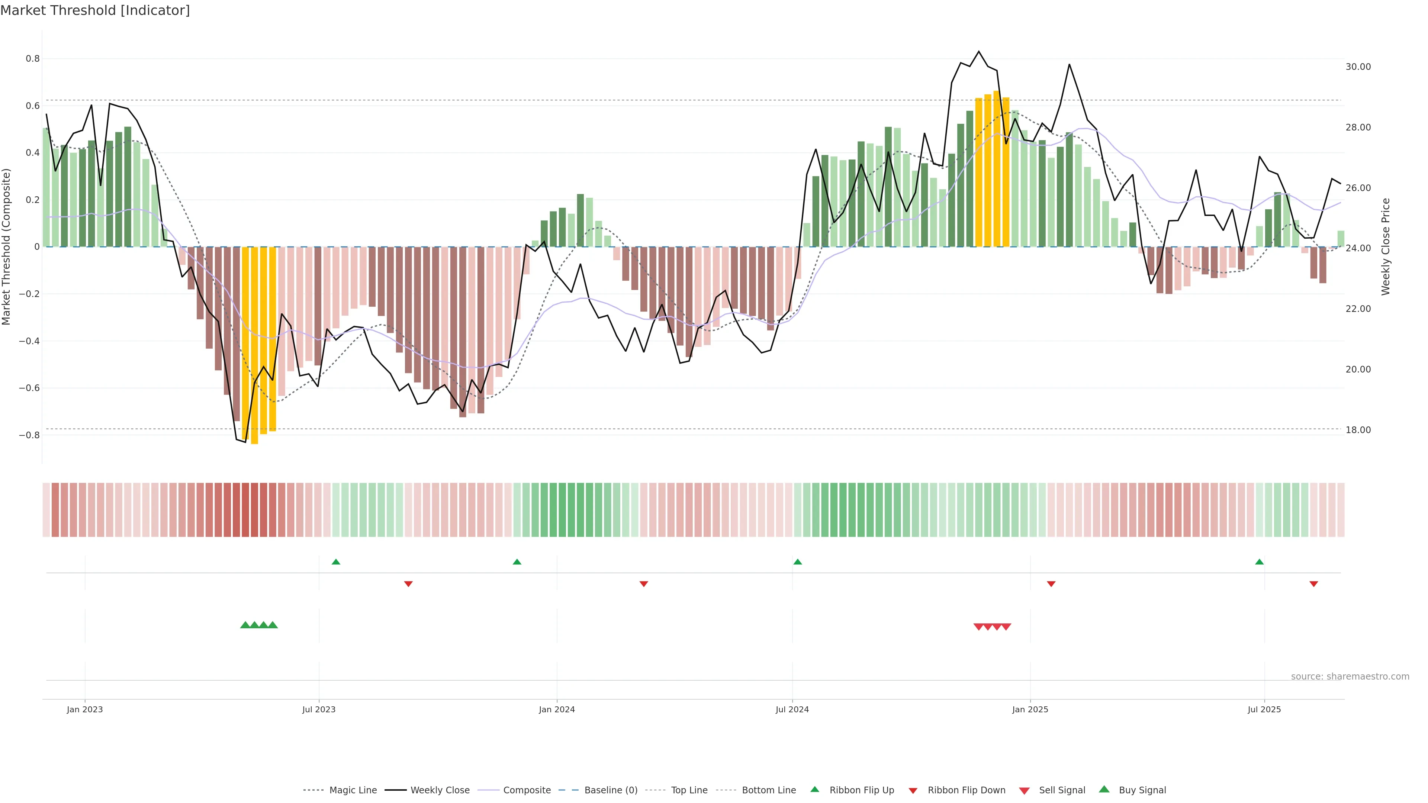Toggle the Top Line legend entry
Image resolution: width=1428 pixels, height=803 pixels.
pyautogui.click(x=689, y=790)
